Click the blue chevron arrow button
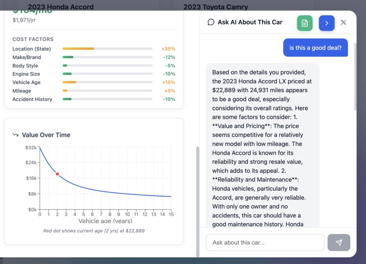Viewport: 366px width, 264px height. [326, 23]
